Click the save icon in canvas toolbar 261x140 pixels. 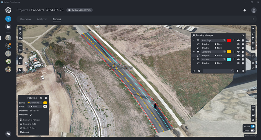(x=20, y=29)
